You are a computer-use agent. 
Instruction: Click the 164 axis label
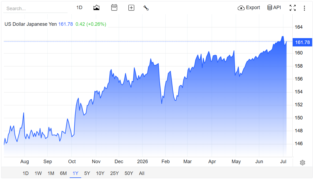pos(299,27)
